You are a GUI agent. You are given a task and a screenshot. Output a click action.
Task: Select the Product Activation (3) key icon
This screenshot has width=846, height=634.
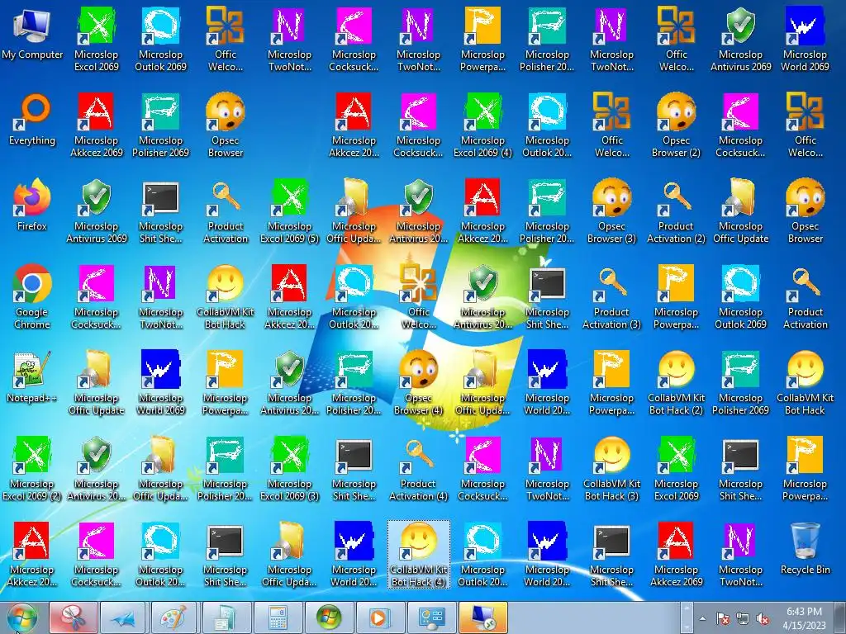point(612,296)
